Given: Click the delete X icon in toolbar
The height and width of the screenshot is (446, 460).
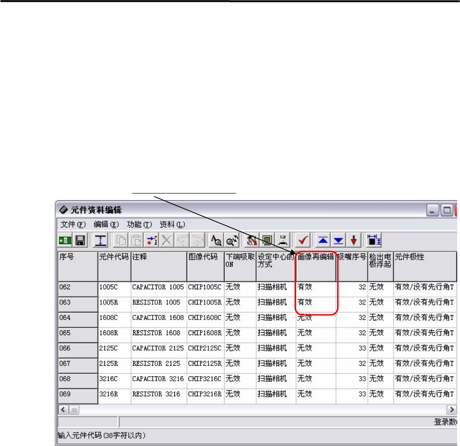Looking at the screenshot, I should tap(166, 240).
